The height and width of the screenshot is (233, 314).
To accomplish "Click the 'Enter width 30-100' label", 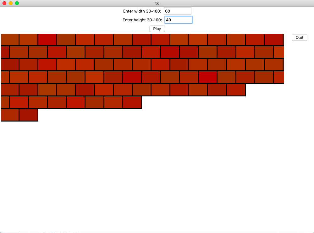I will (143, 11).
